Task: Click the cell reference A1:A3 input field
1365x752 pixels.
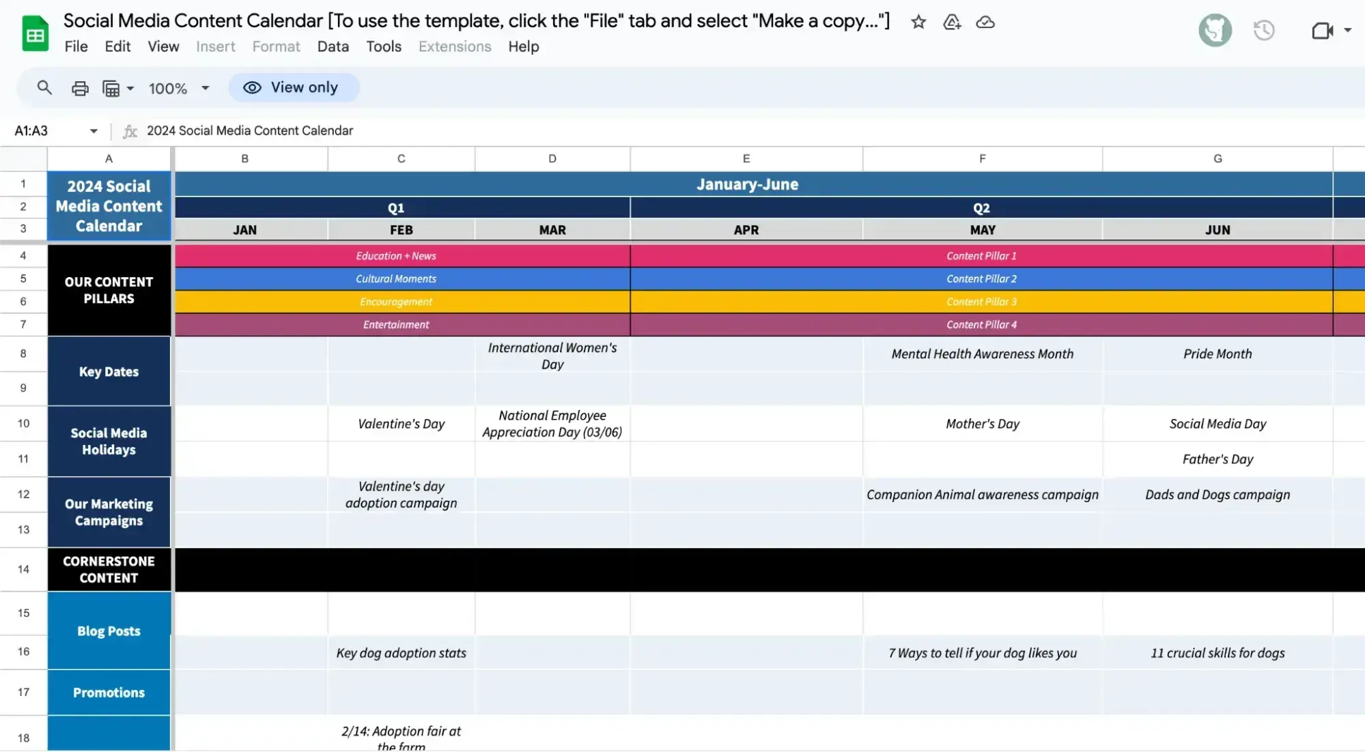Action: (x=52, y=130)
